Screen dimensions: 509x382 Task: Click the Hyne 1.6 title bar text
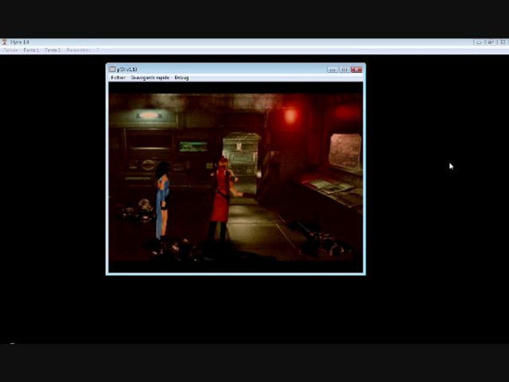20,42
